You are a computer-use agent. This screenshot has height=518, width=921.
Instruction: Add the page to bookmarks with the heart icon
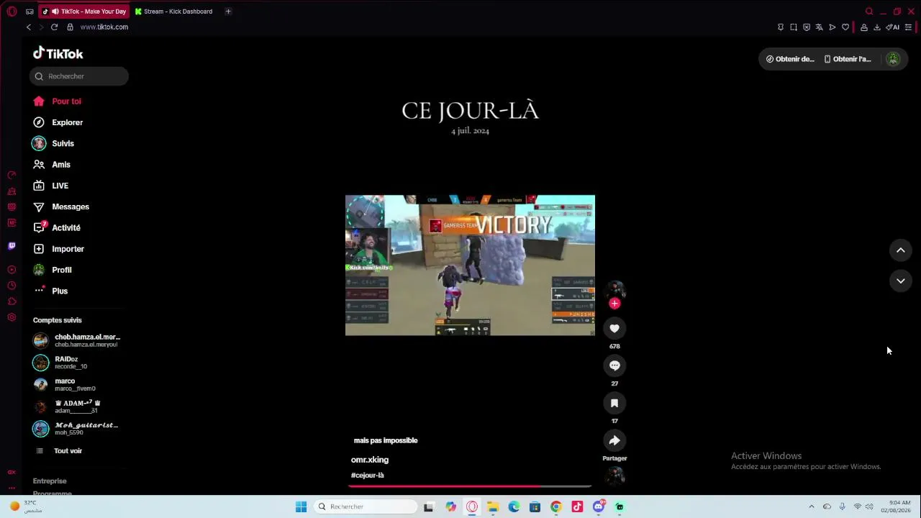click(x=845, y=27)
